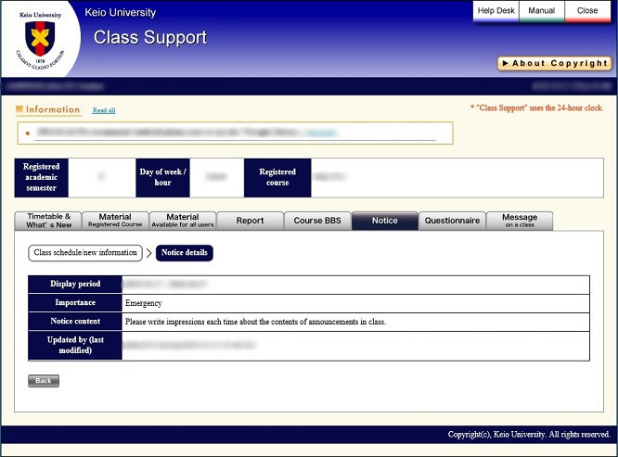Image resolution: width=618 pixels, height=457 pixels.
Task: Click the Class Support title heading
Action: (149, 38)
